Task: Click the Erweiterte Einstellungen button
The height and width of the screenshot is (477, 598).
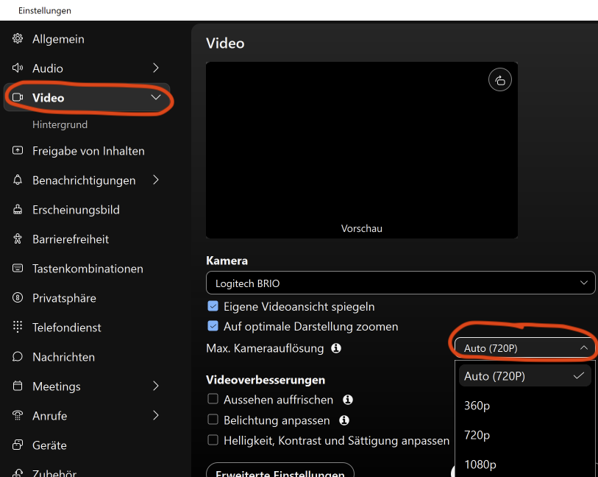Action: coord(280,473)
